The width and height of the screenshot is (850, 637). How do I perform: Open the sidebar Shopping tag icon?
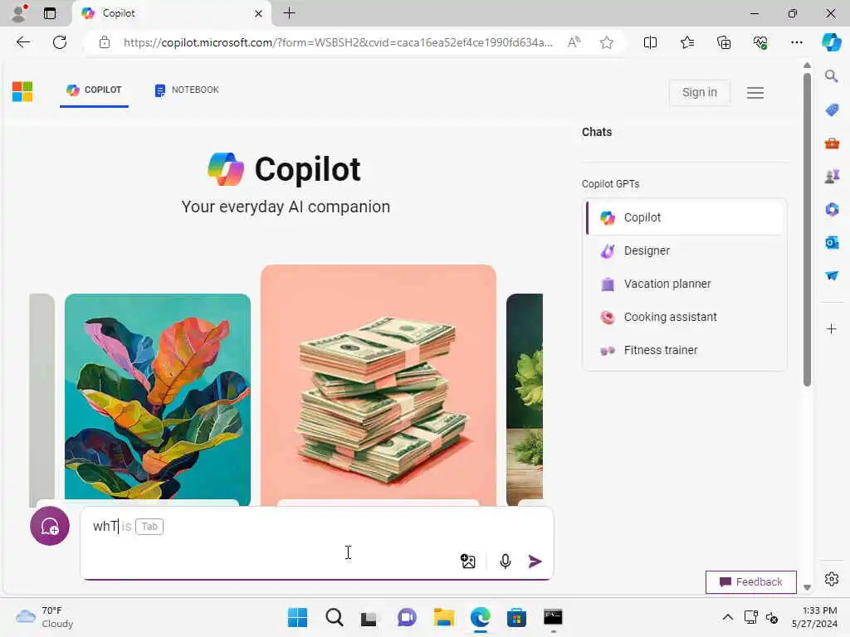pos(832,110)
